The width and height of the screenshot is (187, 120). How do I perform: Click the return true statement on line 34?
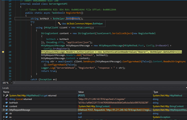(x=49, y=71)
